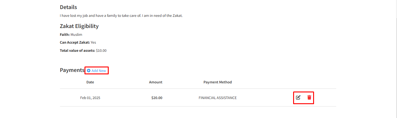Click the Zakat Eligibility heading
The image size is (397, 118).
79,26
